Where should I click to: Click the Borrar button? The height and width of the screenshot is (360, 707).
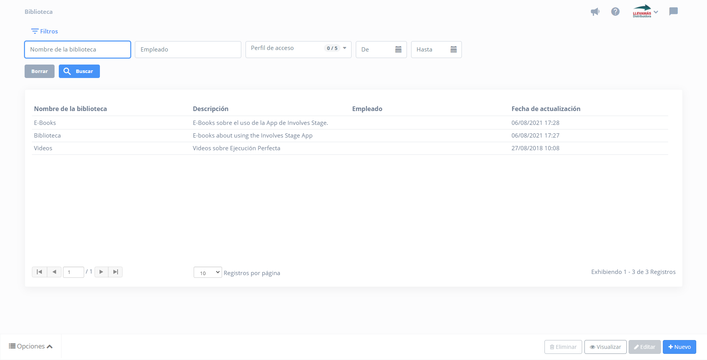click(40, 71)
